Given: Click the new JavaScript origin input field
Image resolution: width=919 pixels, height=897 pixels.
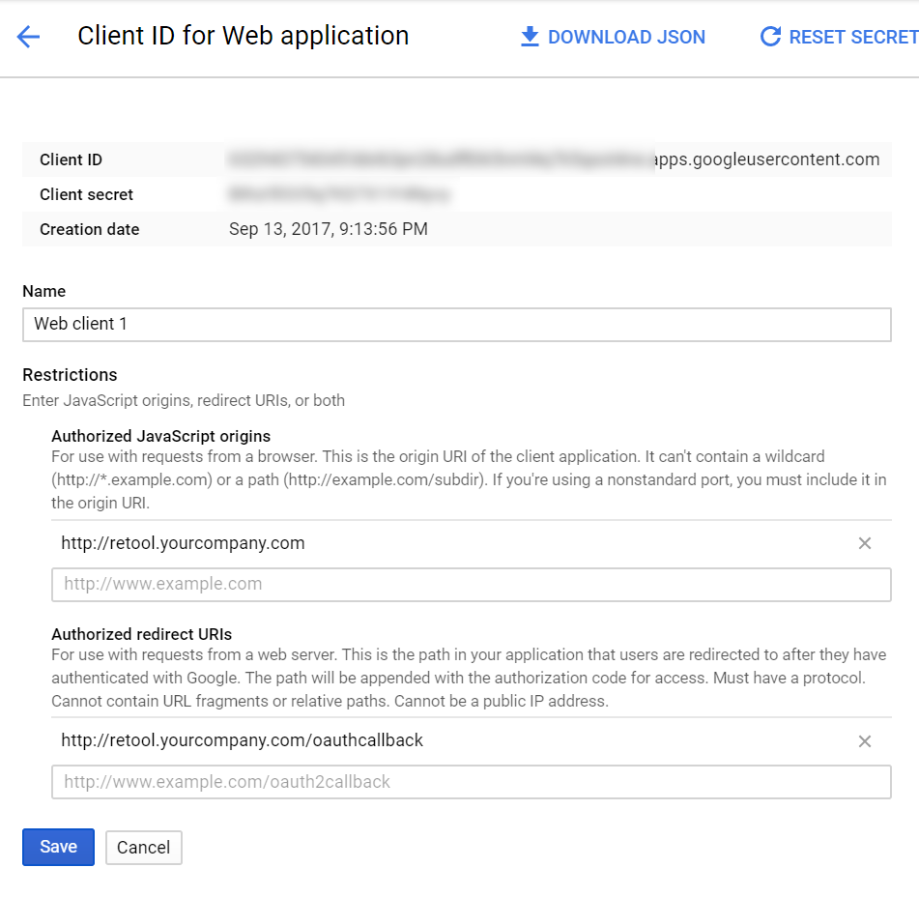Looking at the screenshot, I should (472, 585).
